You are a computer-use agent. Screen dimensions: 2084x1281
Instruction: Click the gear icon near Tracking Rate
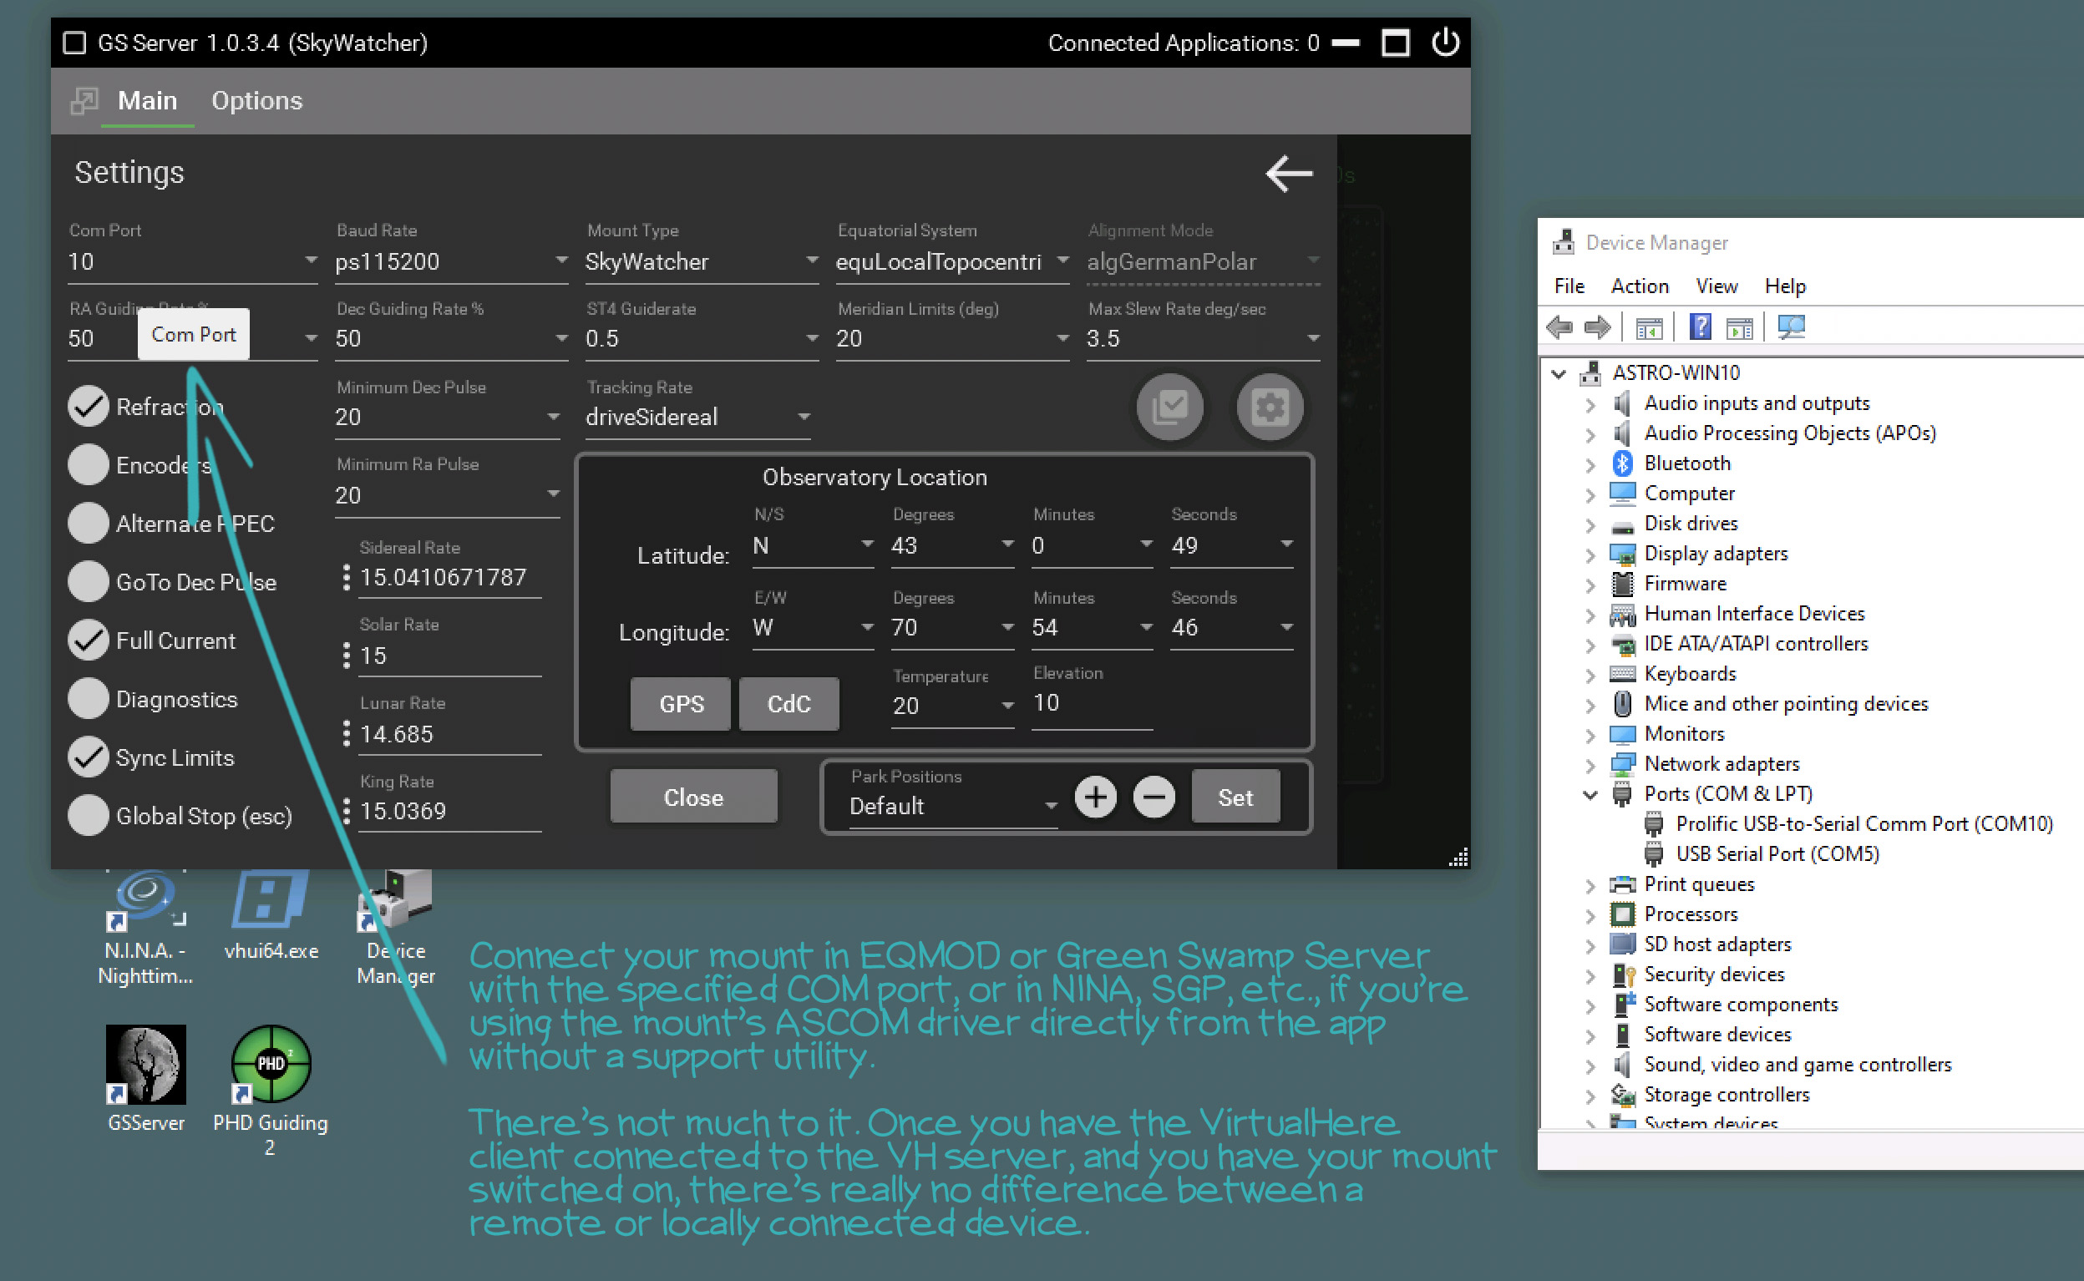pos(1269,408)
